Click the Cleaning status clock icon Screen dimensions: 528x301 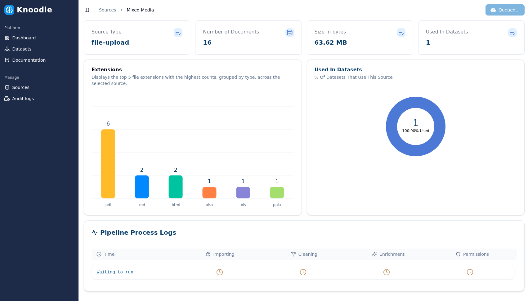[x=303, y=272]
